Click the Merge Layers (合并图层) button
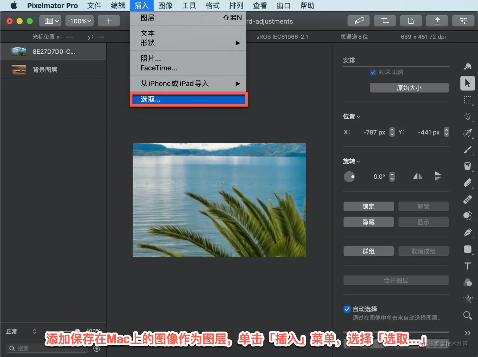The height and width of the screenshot is (357, 478). 396,280
